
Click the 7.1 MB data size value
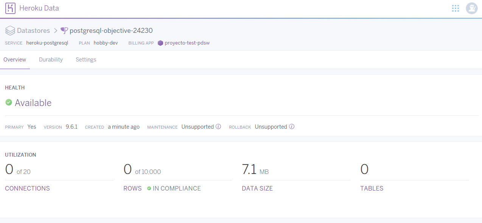(x=255, y=170)
